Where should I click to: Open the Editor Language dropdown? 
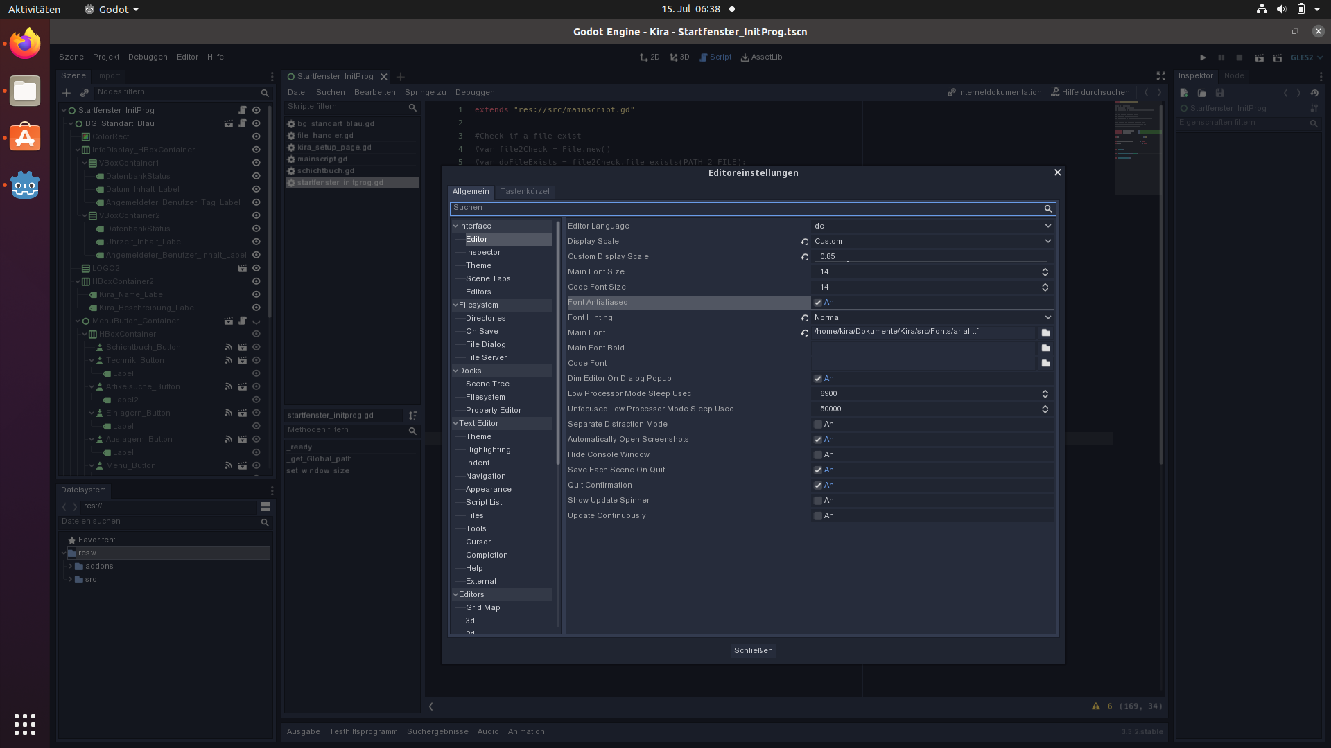932,226
